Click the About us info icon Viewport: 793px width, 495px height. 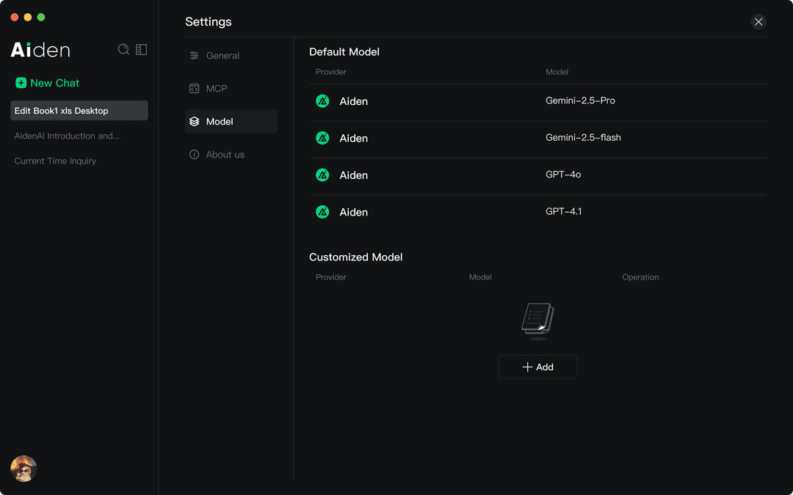(194, 155)
